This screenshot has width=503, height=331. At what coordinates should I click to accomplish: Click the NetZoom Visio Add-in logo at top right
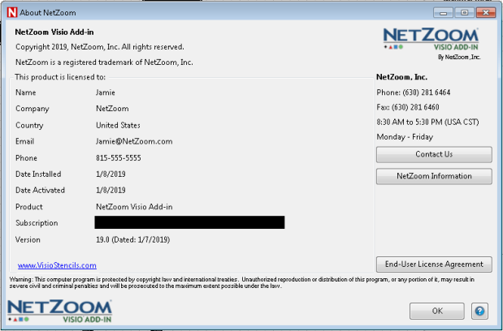(430, 43)
